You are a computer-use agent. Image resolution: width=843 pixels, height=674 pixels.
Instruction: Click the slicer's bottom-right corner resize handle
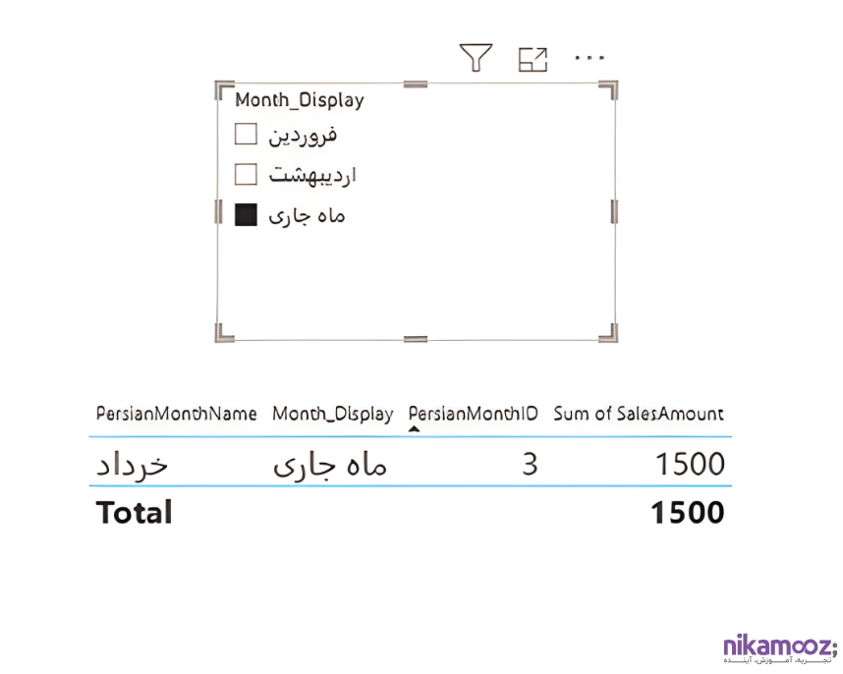[x=610, y=333]
